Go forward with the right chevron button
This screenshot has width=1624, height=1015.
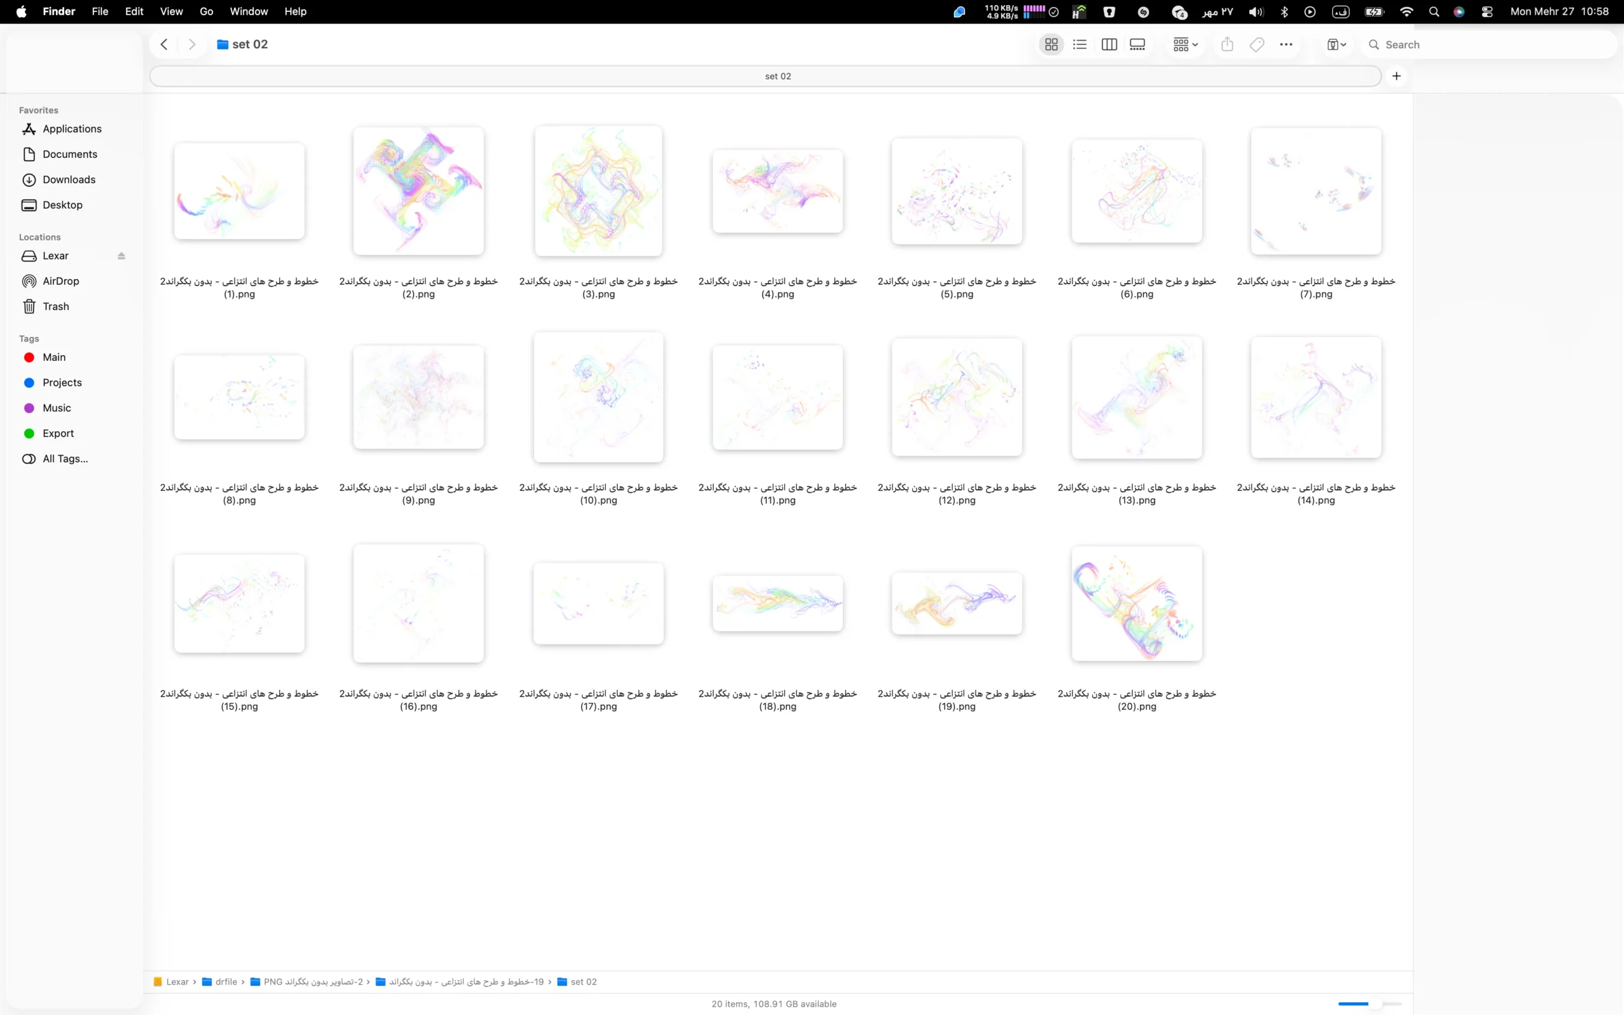point(192,44)
